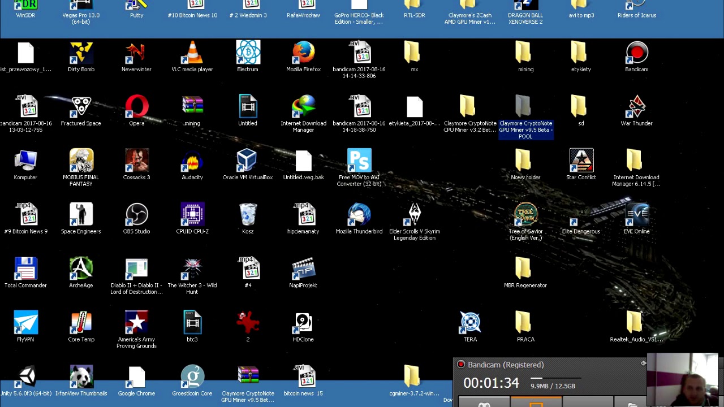
Task: Select the Cossacks 3 icon
Action: click(136, 162)
